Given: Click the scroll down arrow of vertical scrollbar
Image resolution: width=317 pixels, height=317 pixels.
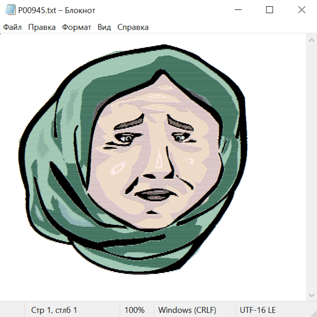Looking at the screenshot, I should [311, 295].
